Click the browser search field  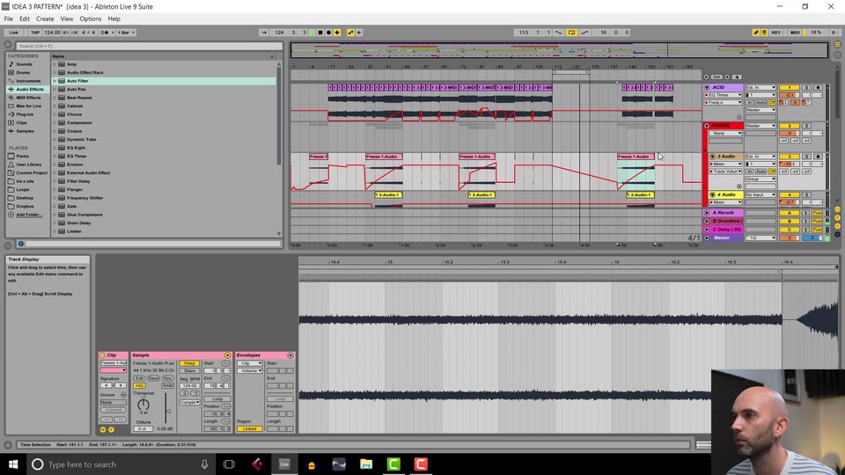coord(148,46)
